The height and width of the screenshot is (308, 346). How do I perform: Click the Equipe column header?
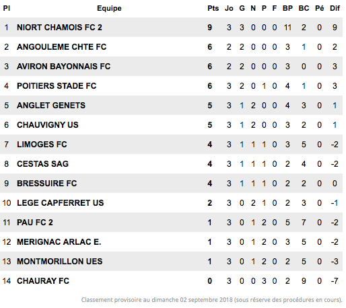coord(109,9)
